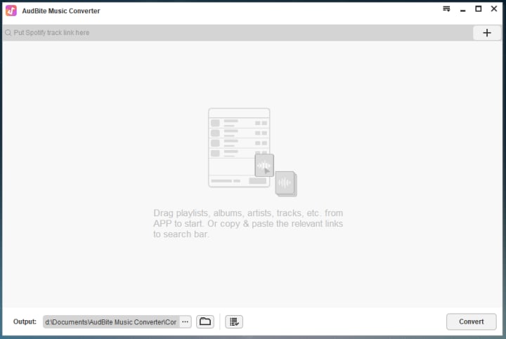Focus the Spotify track link search field
Screen dimensions: 506x339
click(238, 33)
